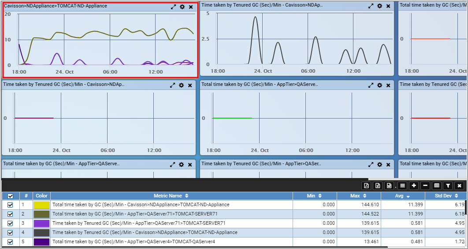
Task: Sort table by Max column
Action: coord(356,196)
